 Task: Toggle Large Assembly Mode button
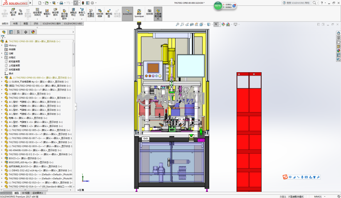(x=158, y=14)
